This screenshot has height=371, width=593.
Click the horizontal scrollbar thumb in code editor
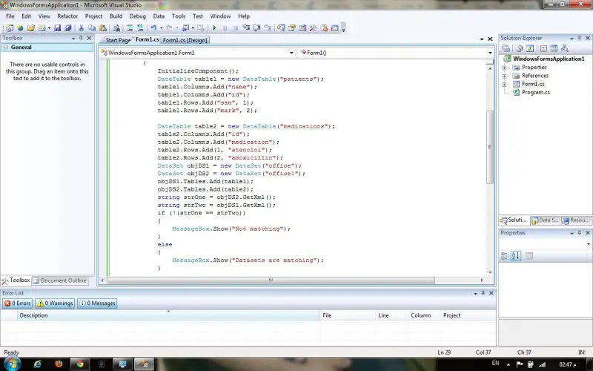point(271,280)
